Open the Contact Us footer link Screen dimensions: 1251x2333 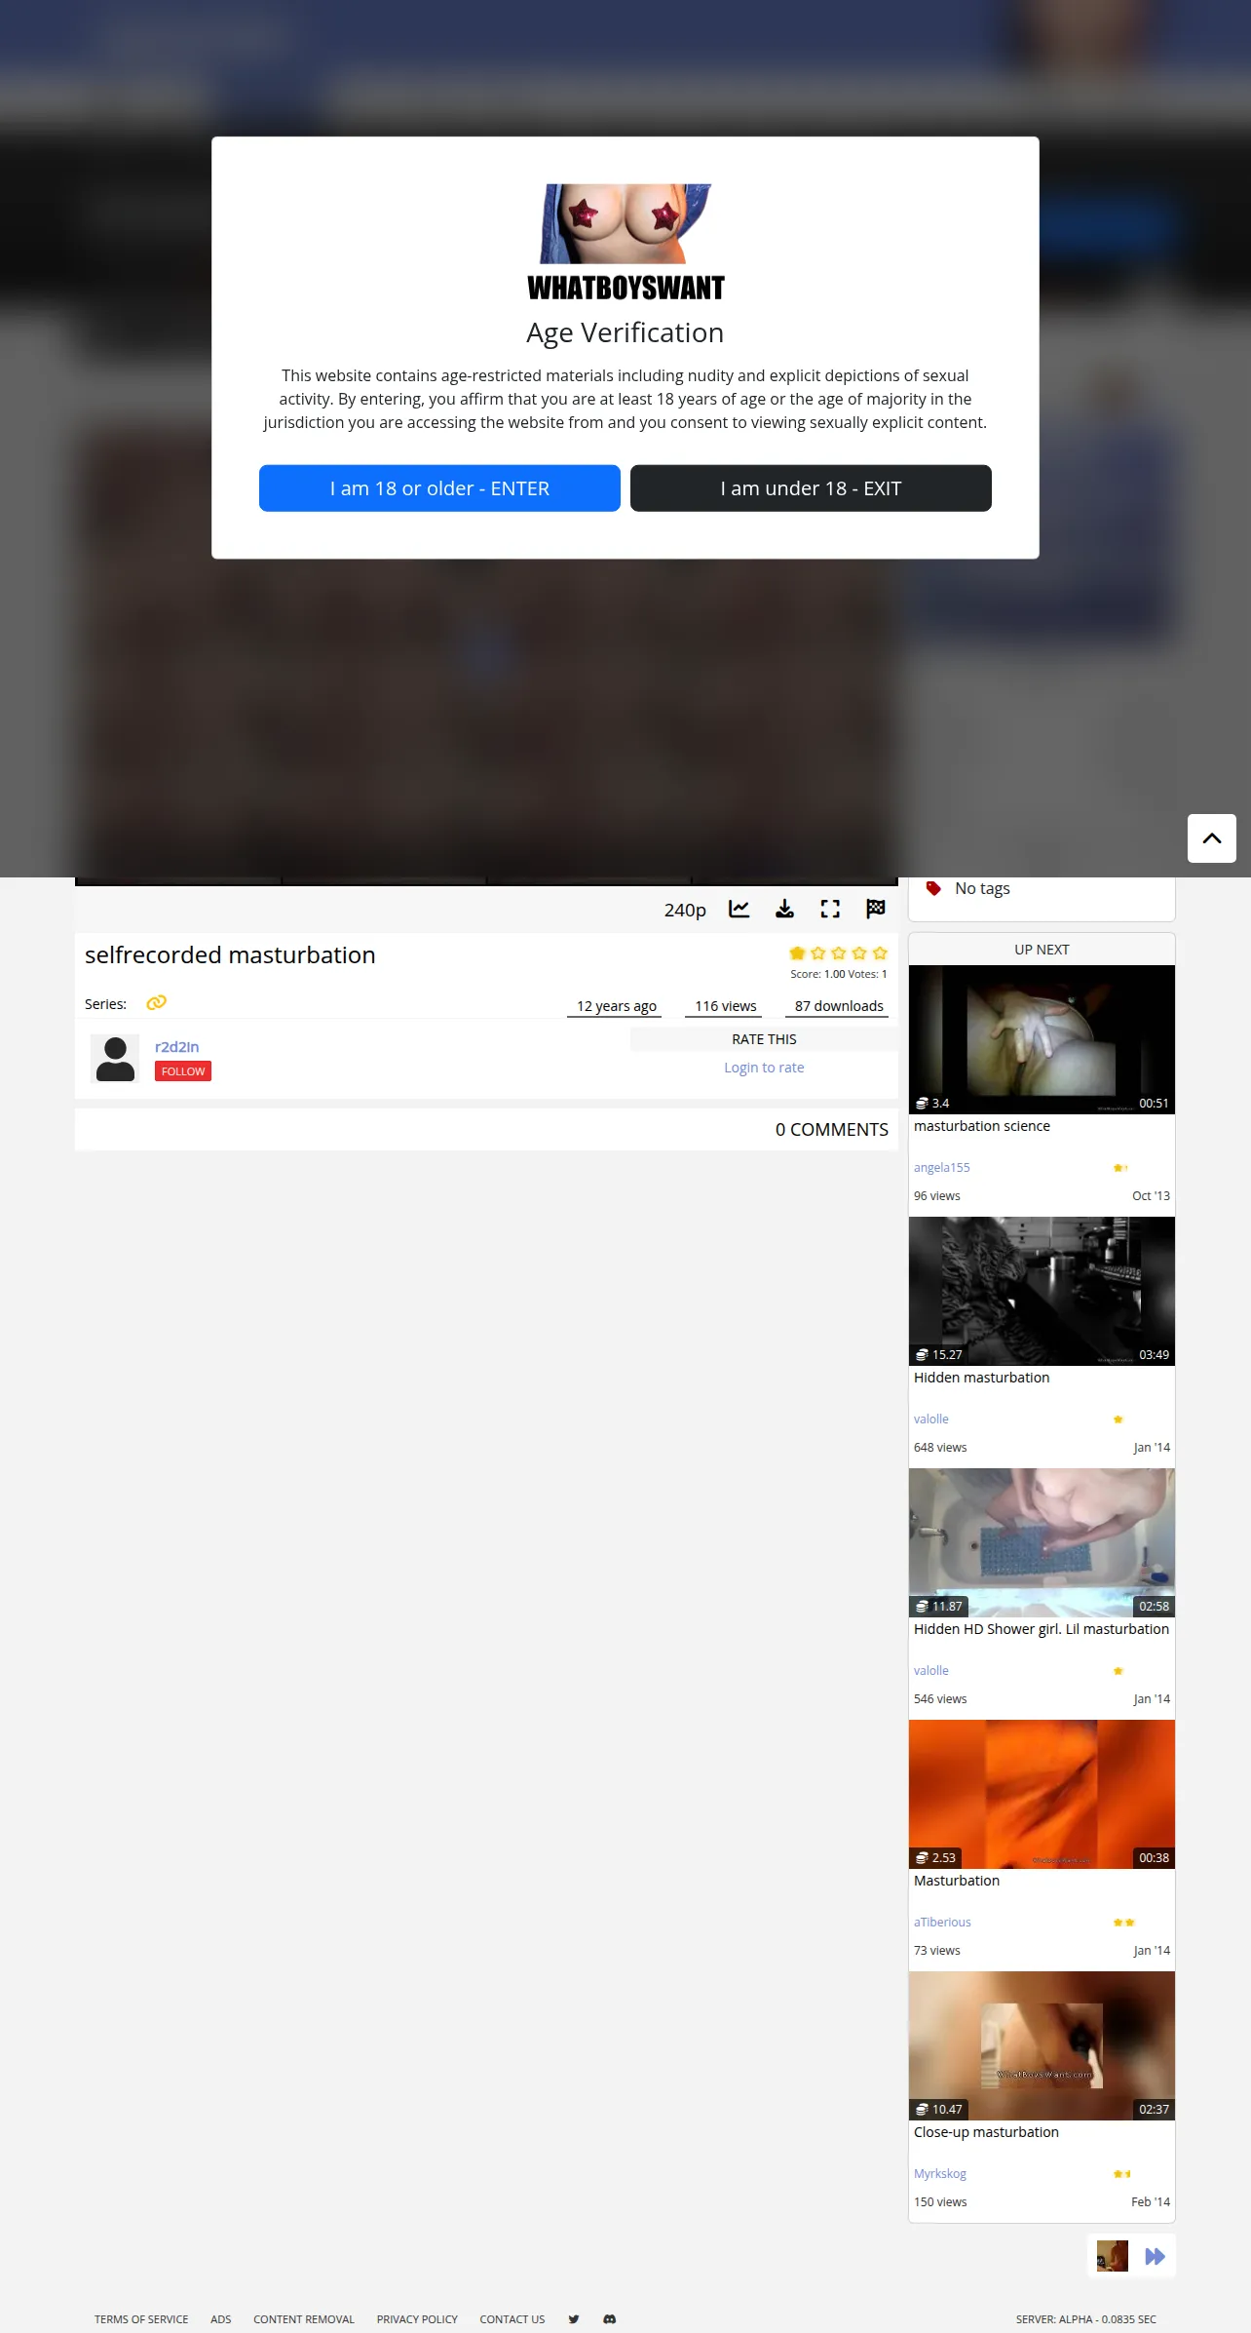(512, 2319)
